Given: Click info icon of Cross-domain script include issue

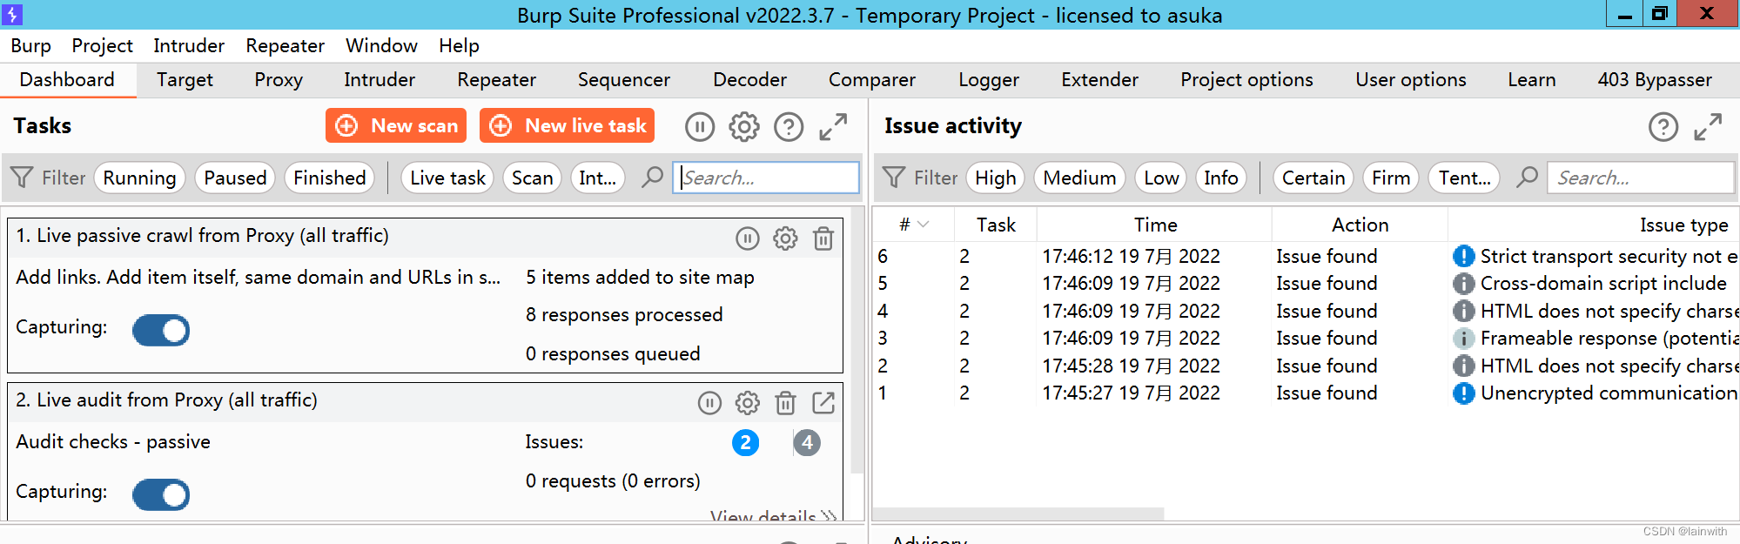Looking at the screenshot, I should 1464,284.
